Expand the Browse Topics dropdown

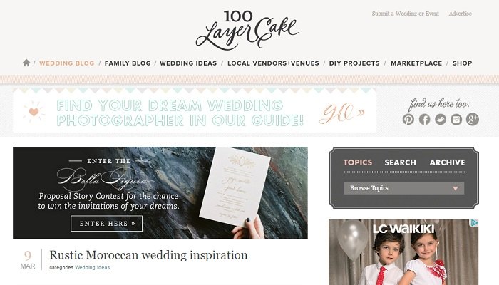(404, 188)
